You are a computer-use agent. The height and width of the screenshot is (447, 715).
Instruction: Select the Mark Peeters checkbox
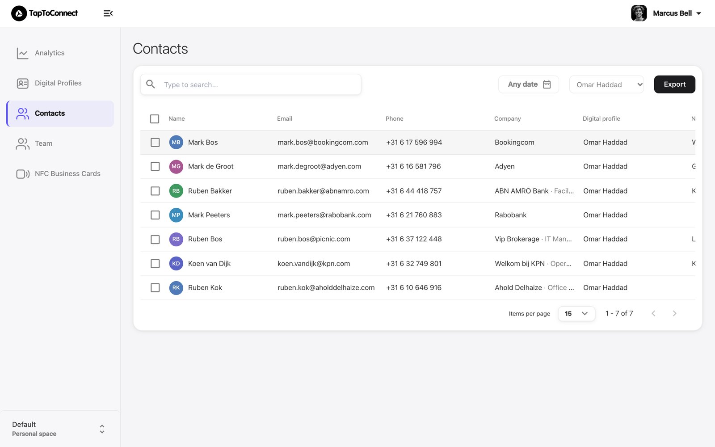tap(155, 215)
